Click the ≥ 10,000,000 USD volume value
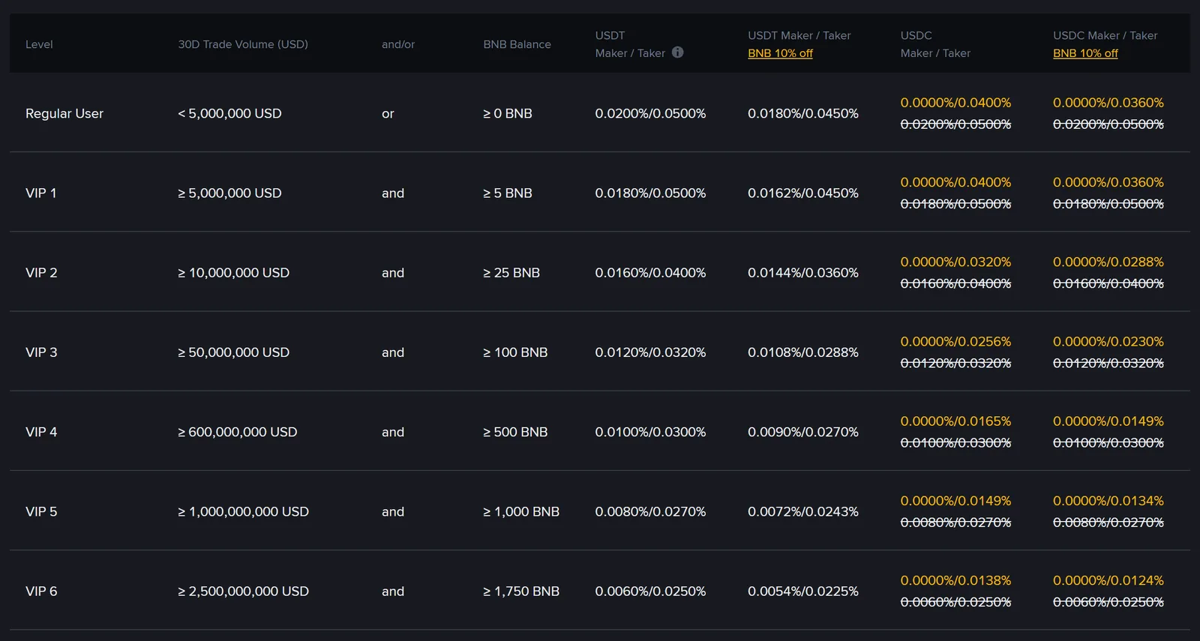 (233, 273)
